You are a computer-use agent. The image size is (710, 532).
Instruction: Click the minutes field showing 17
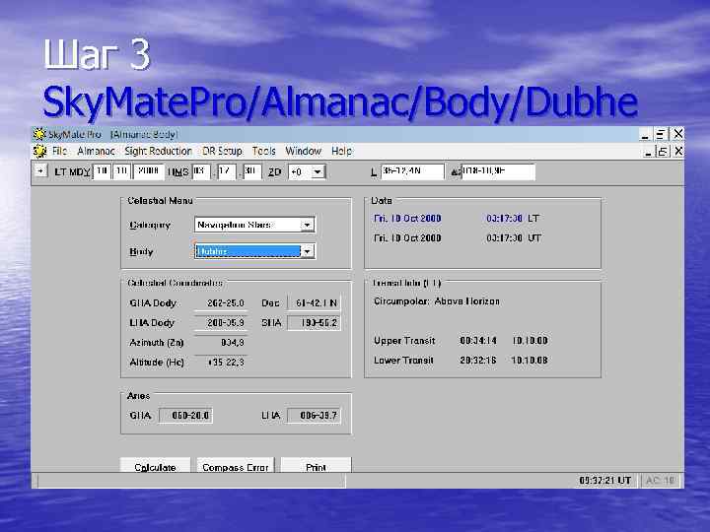(226, 171)
